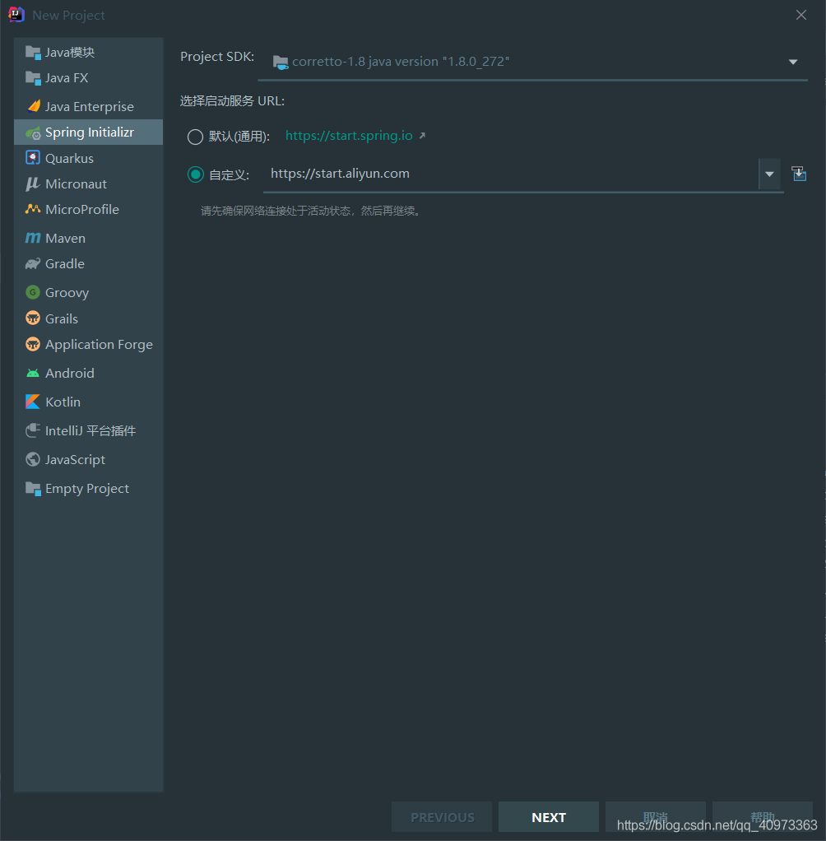
Task: Click the PREVIOUS button
Action: [x=442, y=817]
